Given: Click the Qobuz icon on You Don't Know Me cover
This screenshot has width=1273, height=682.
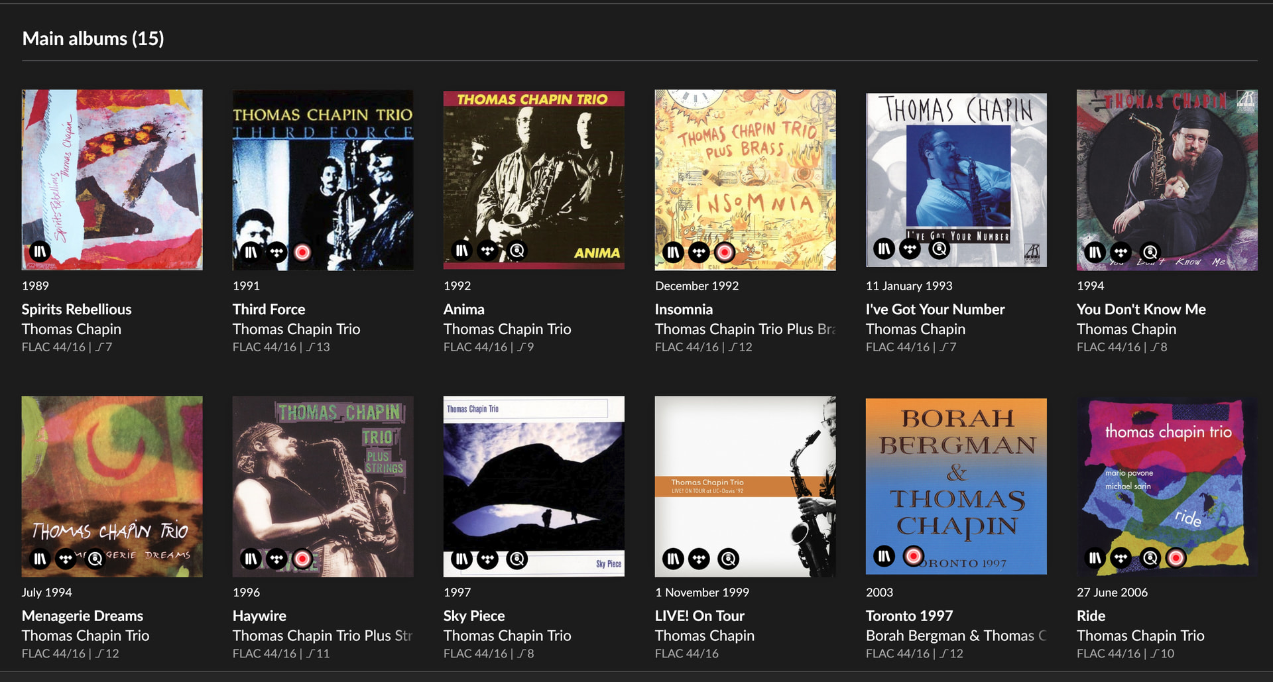Looking at the screenshot, I should (x=1150, y=252).
